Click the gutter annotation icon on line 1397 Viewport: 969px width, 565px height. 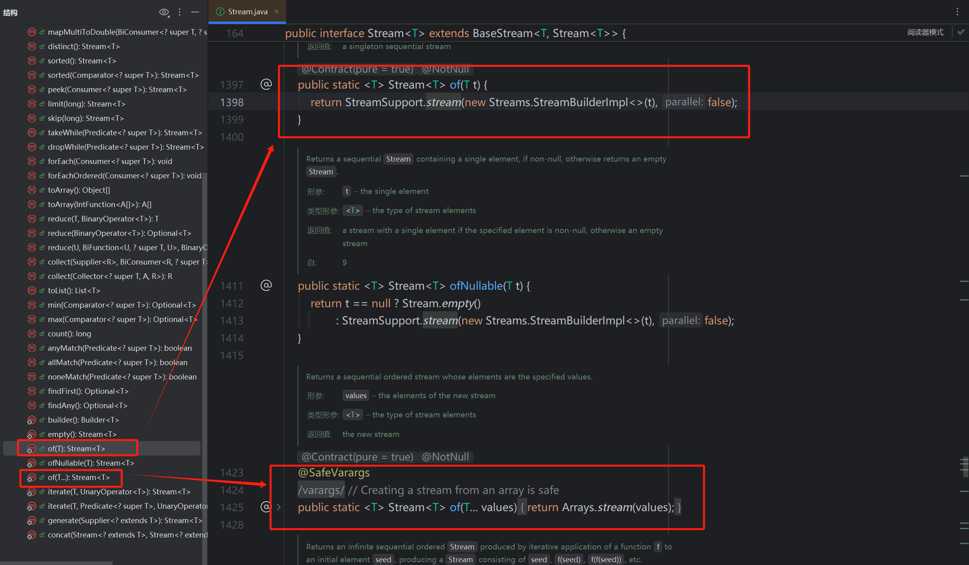click(266, 84)
